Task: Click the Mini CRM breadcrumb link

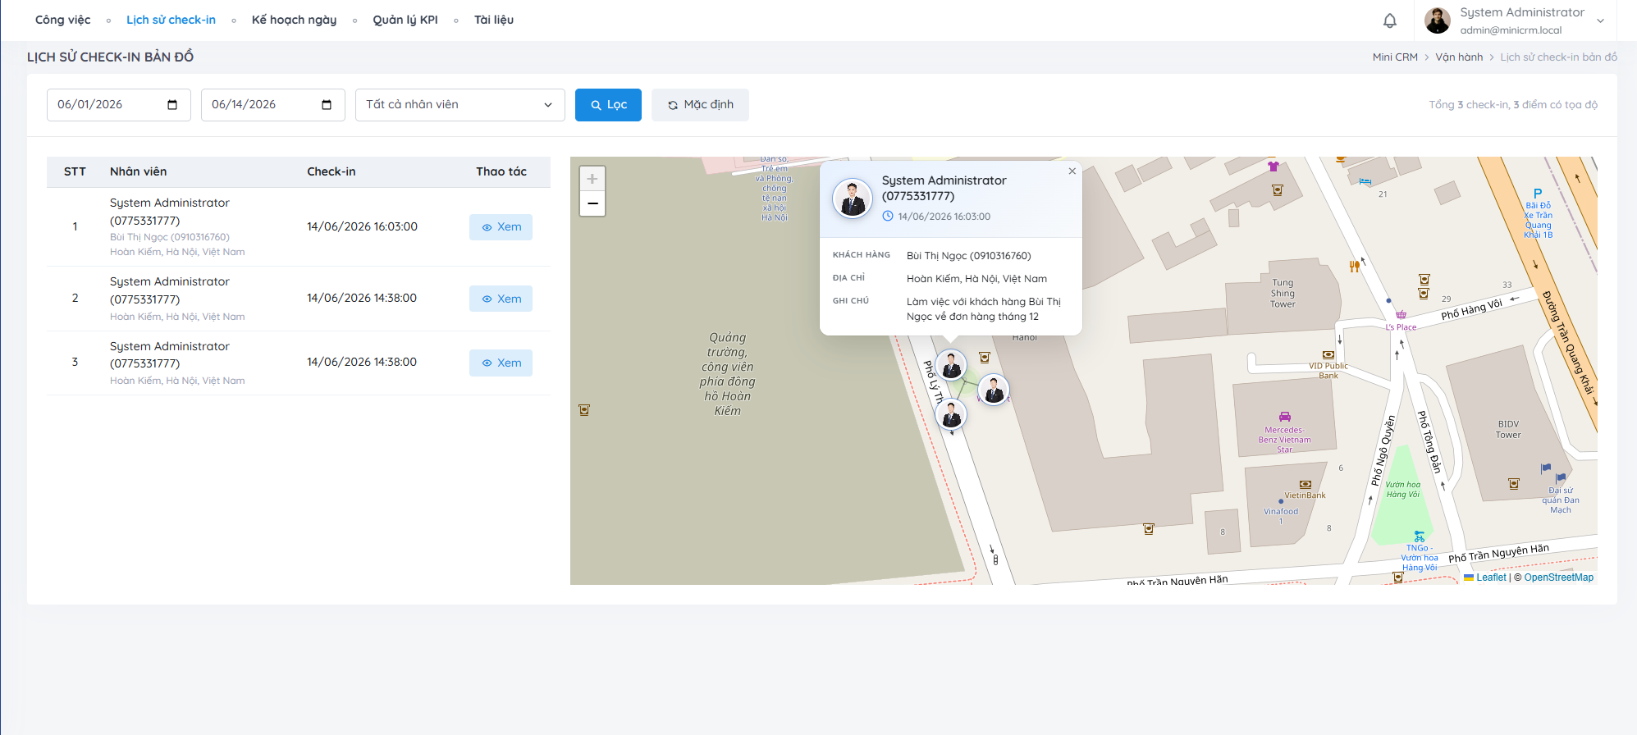Action: click(1395, 57)
